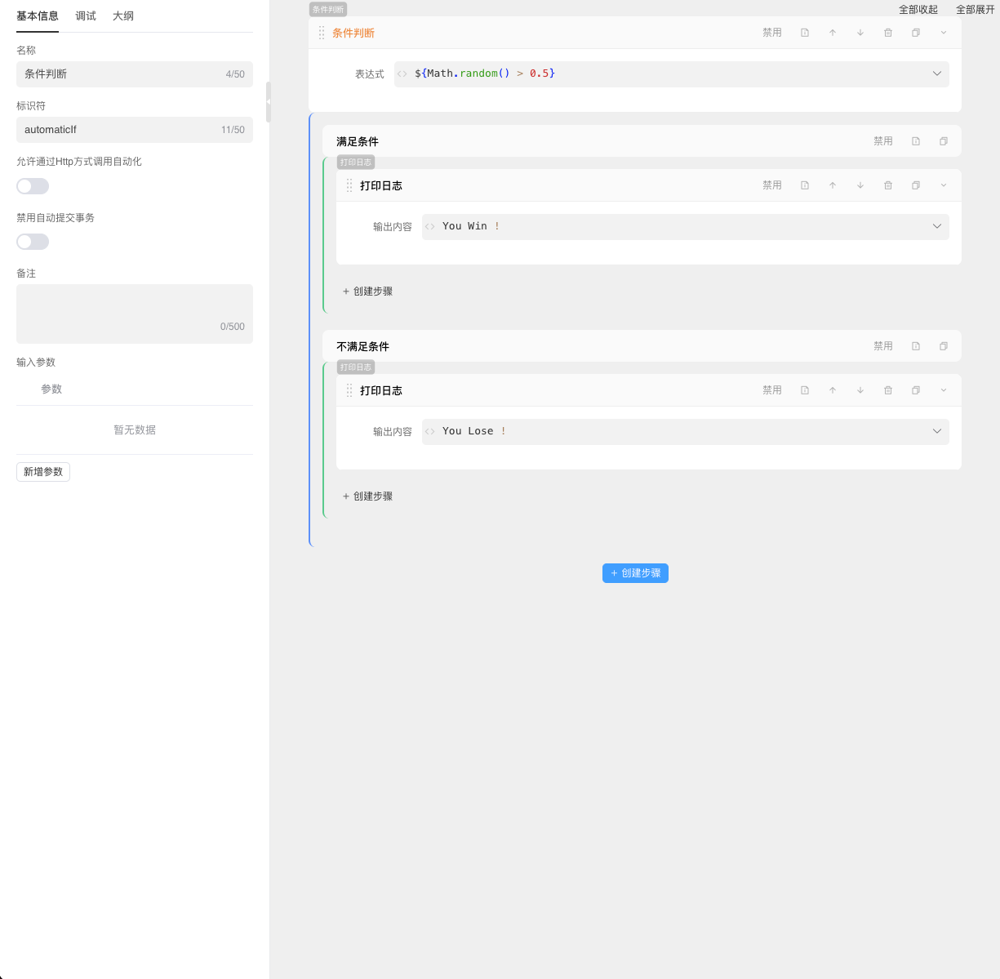Copy the 条件判断 step
This screenshot has height=979, width=1000.
(x=916, y=33)
